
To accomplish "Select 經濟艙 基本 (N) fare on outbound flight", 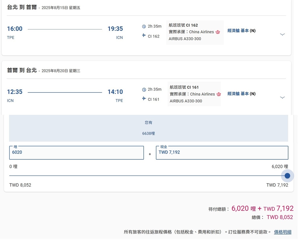I will pyautogui.click(x=241, y=31).
